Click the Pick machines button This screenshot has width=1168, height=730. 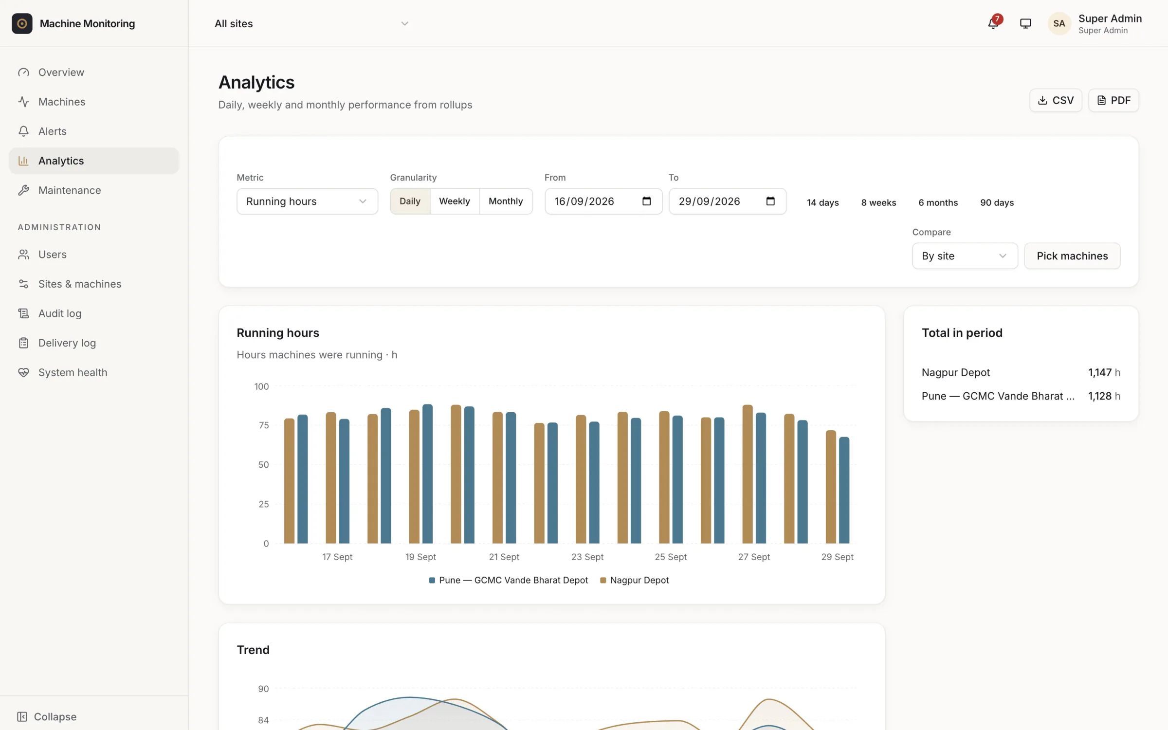pos(1072,256)
